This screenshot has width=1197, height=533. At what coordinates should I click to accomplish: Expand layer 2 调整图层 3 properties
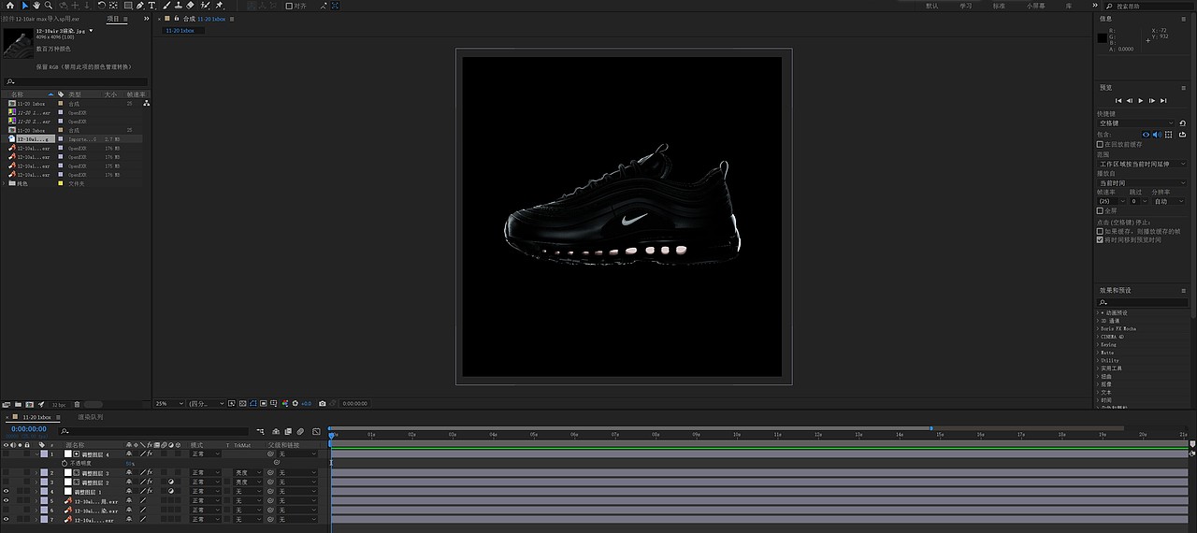coord(36,473)
